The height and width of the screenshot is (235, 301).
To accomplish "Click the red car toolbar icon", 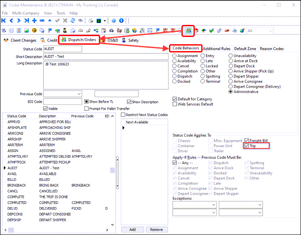I will coord(227,31).
